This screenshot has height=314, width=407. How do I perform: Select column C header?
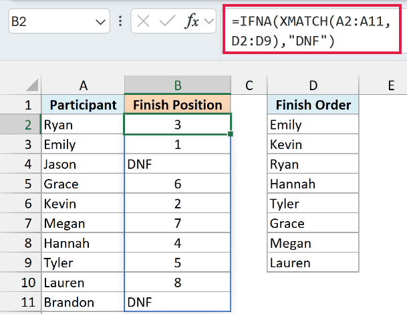(x=249, y=85)
